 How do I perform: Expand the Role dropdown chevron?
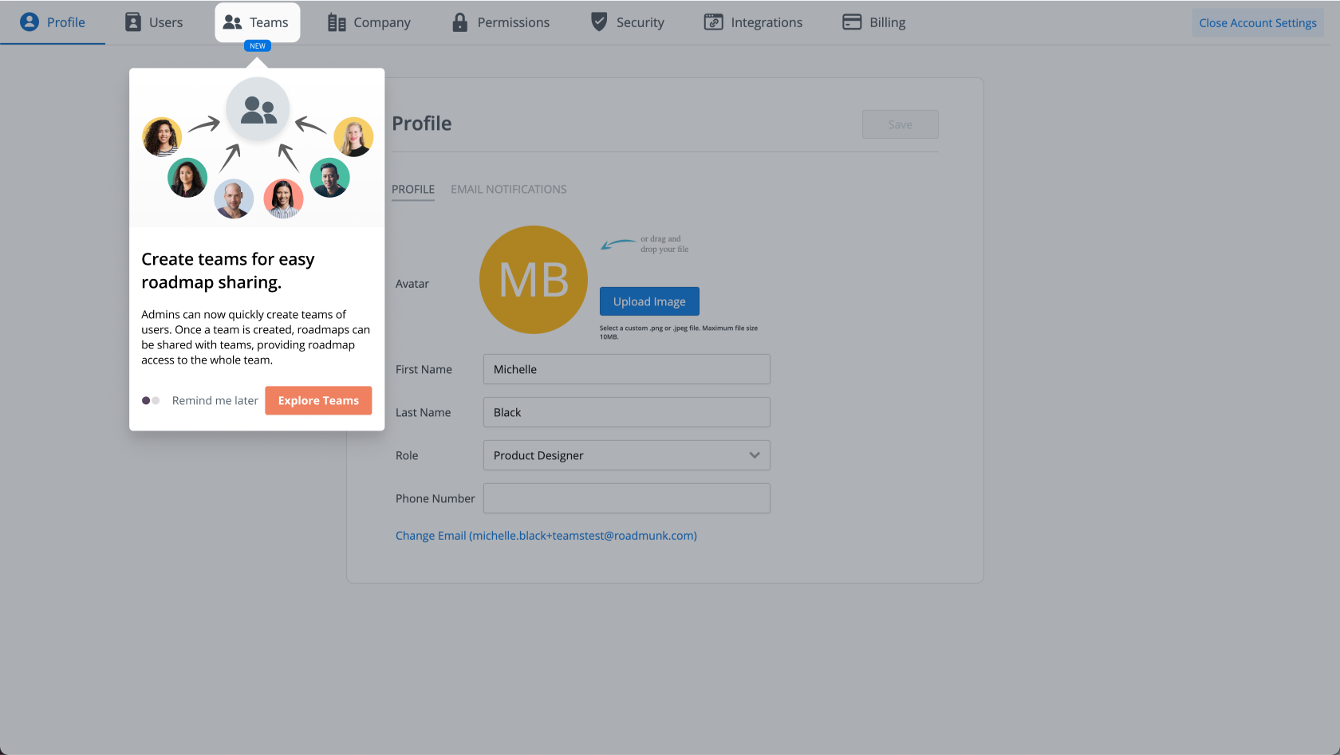[754, 455]
